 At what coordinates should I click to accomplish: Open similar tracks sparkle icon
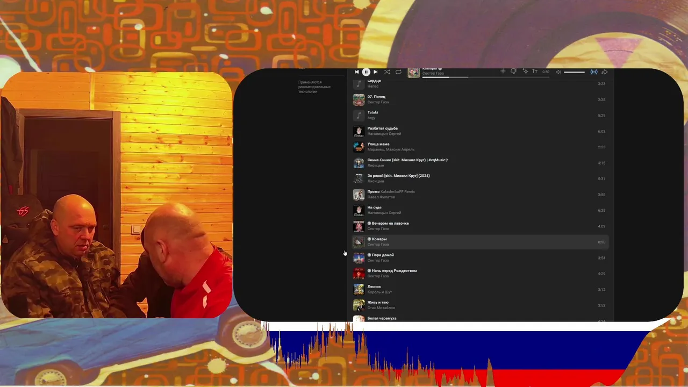pos(525,71)
